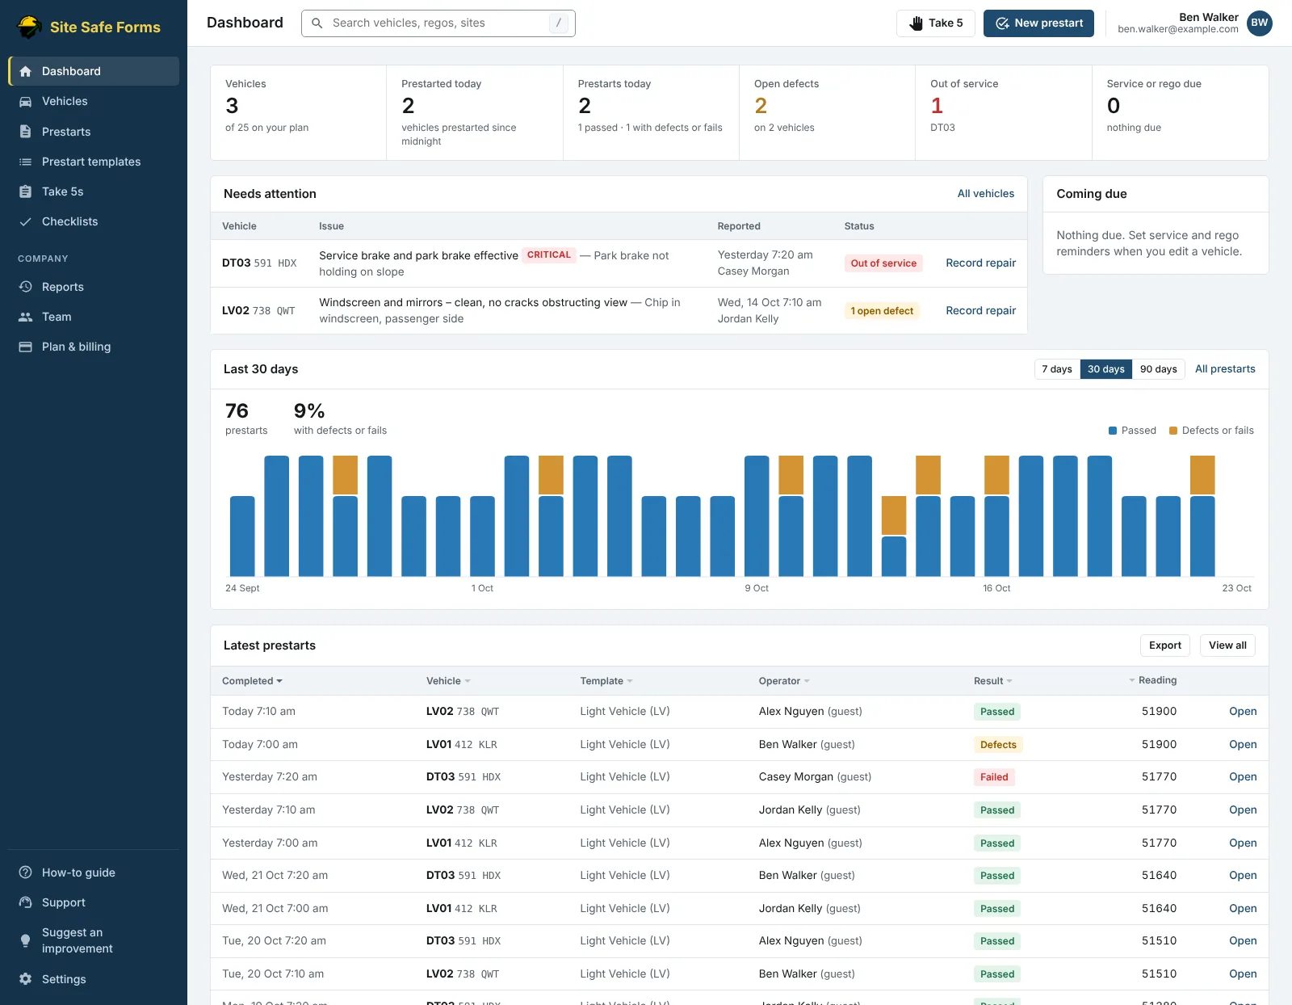
Task: Click the blue Passed legend swatch
Action: 1113,431
